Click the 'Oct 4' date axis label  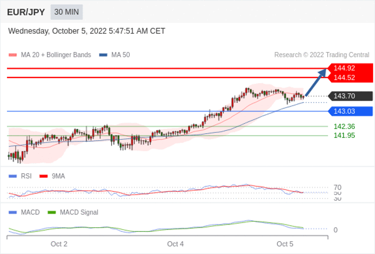click(x=175, y=244)
